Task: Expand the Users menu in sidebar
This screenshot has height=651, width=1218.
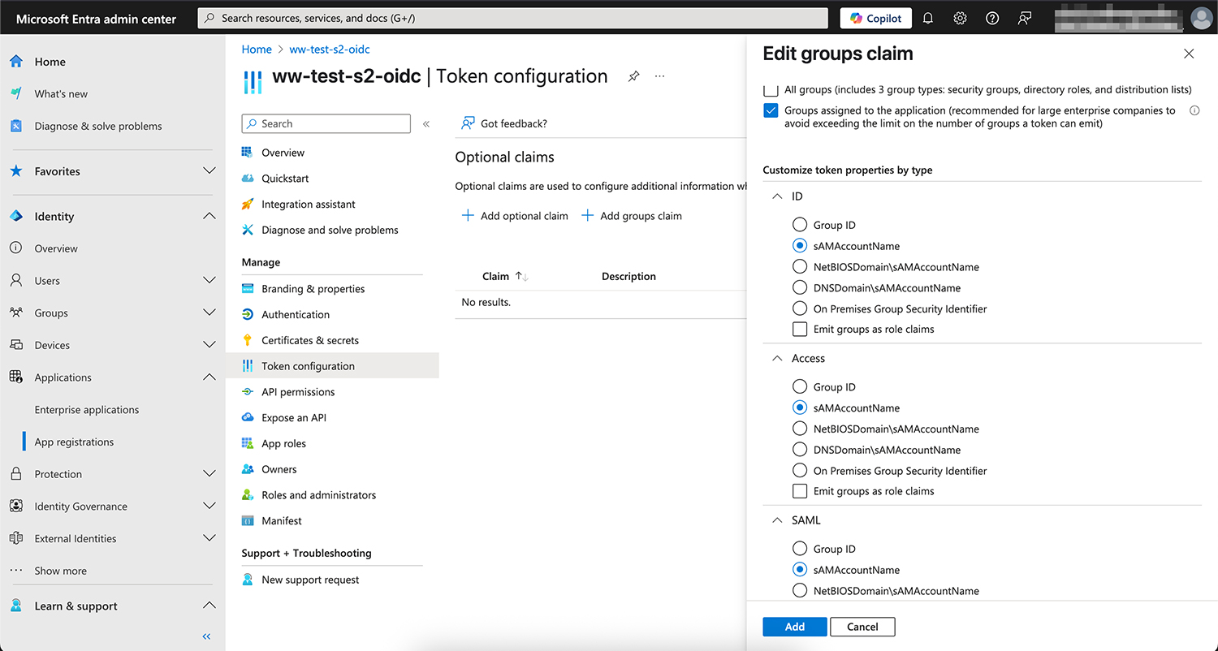Action: tap(209, 281)
